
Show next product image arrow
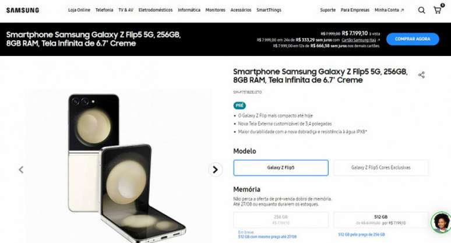click(x=215, y=170)
